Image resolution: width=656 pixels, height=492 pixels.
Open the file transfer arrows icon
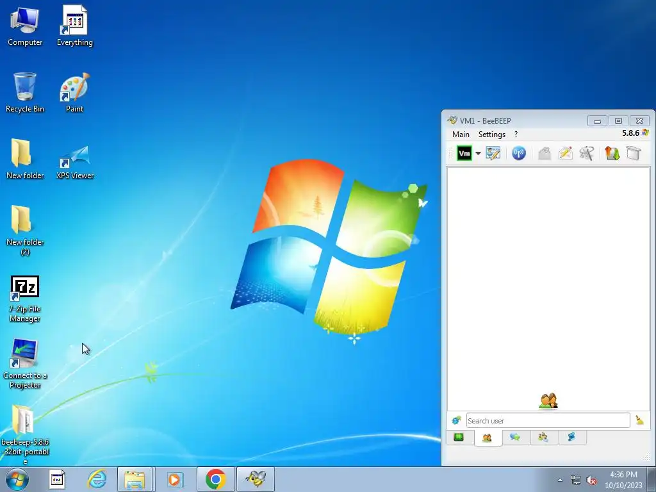pyautogui.click(x=612, y=153)
